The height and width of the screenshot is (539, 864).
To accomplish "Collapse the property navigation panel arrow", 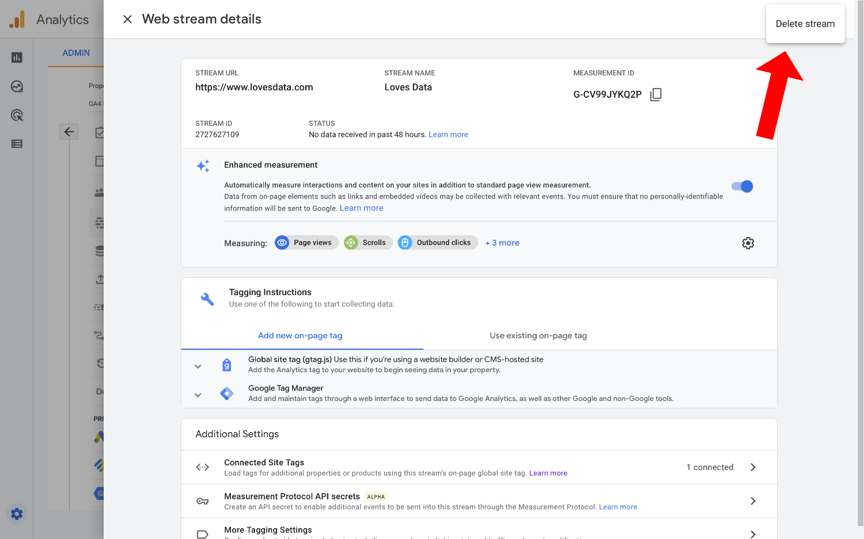I will tap(69, 131).
